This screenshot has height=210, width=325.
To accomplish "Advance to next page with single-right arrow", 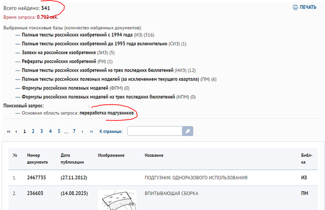I will [x=83, y=132].
